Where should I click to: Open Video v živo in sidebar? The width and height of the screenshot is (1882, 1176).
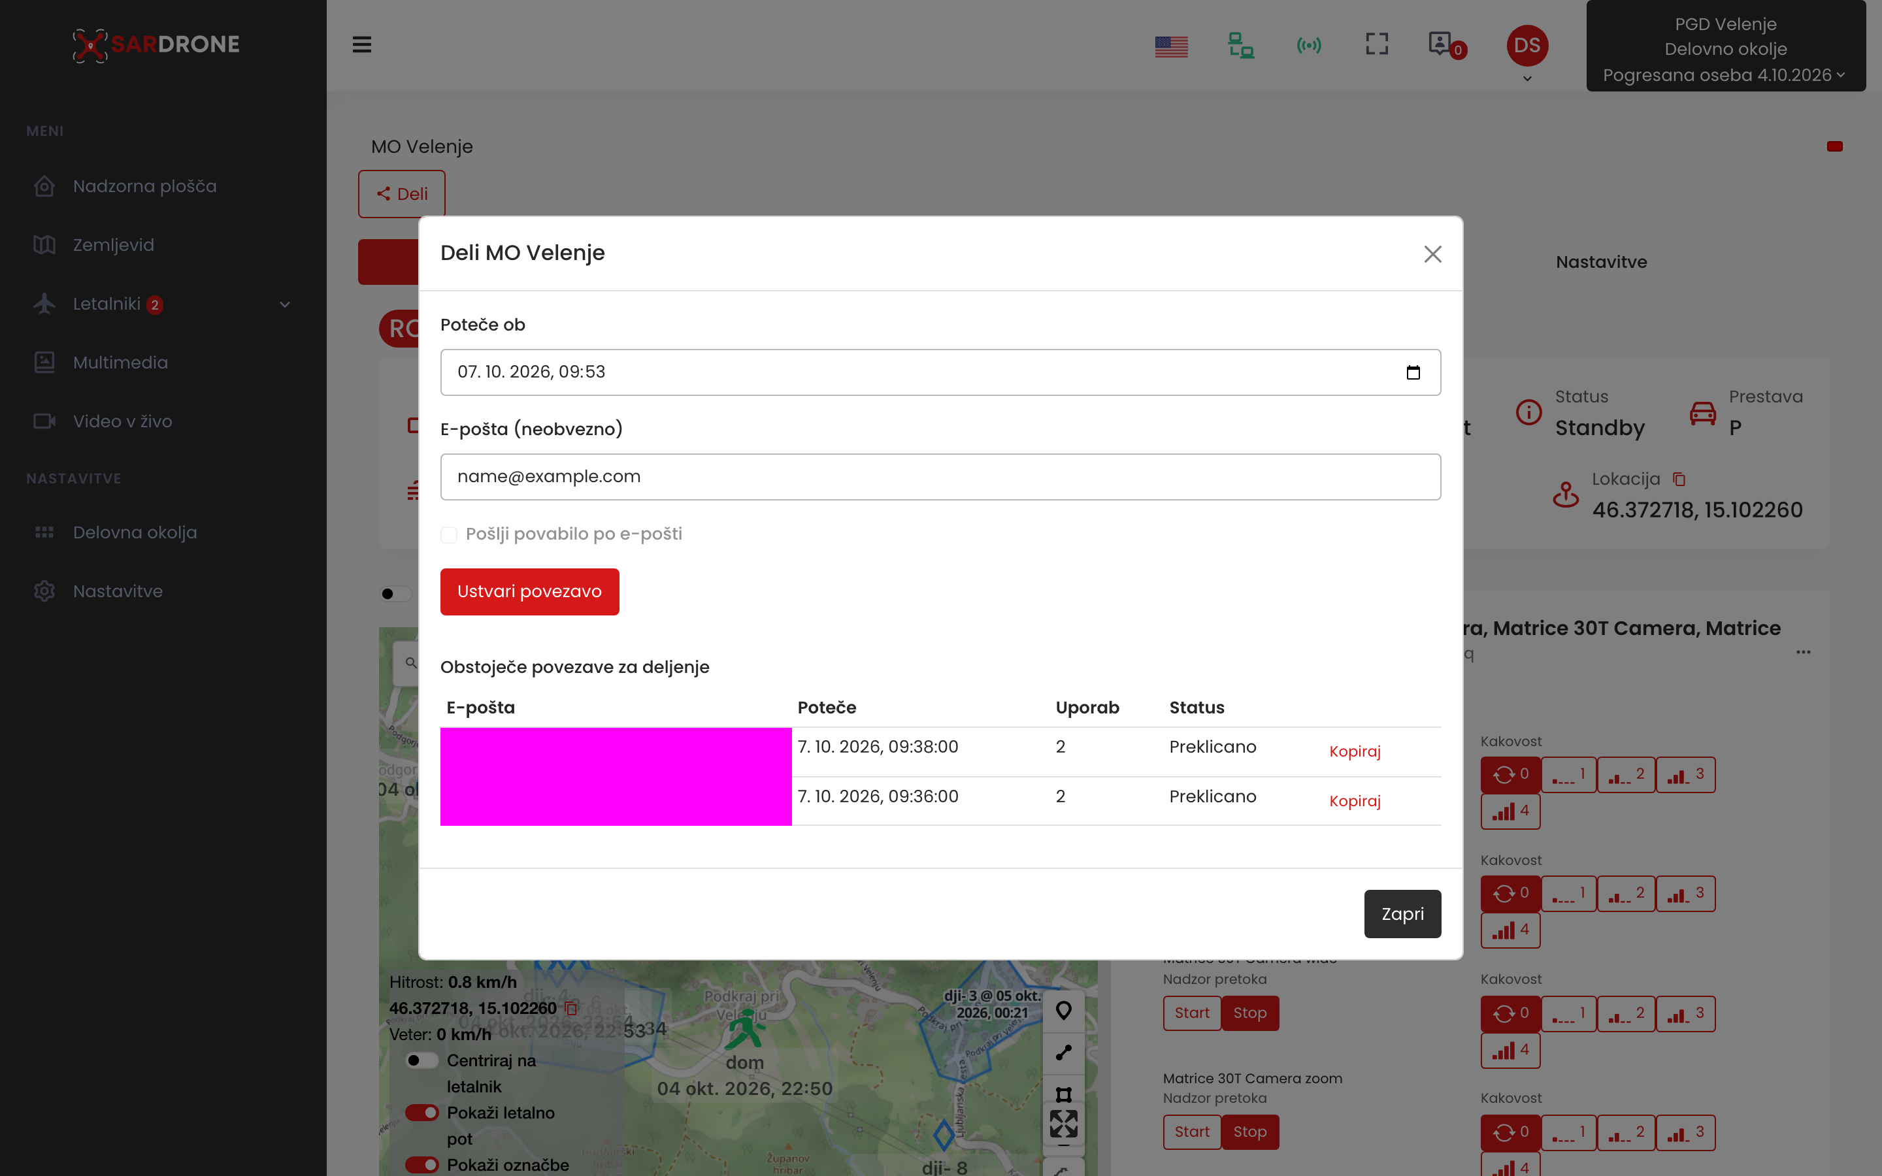(123, 421)
